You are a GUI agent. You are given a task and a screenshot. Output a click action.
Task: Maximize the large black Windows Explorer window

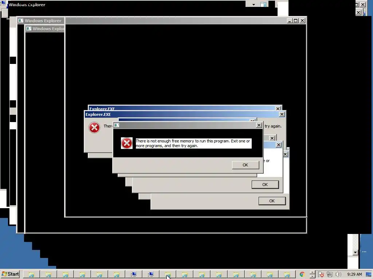[x=295, y=21]
